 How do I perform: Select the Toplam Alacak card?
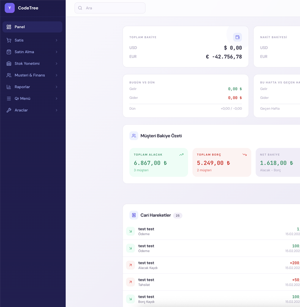[159, 162]
